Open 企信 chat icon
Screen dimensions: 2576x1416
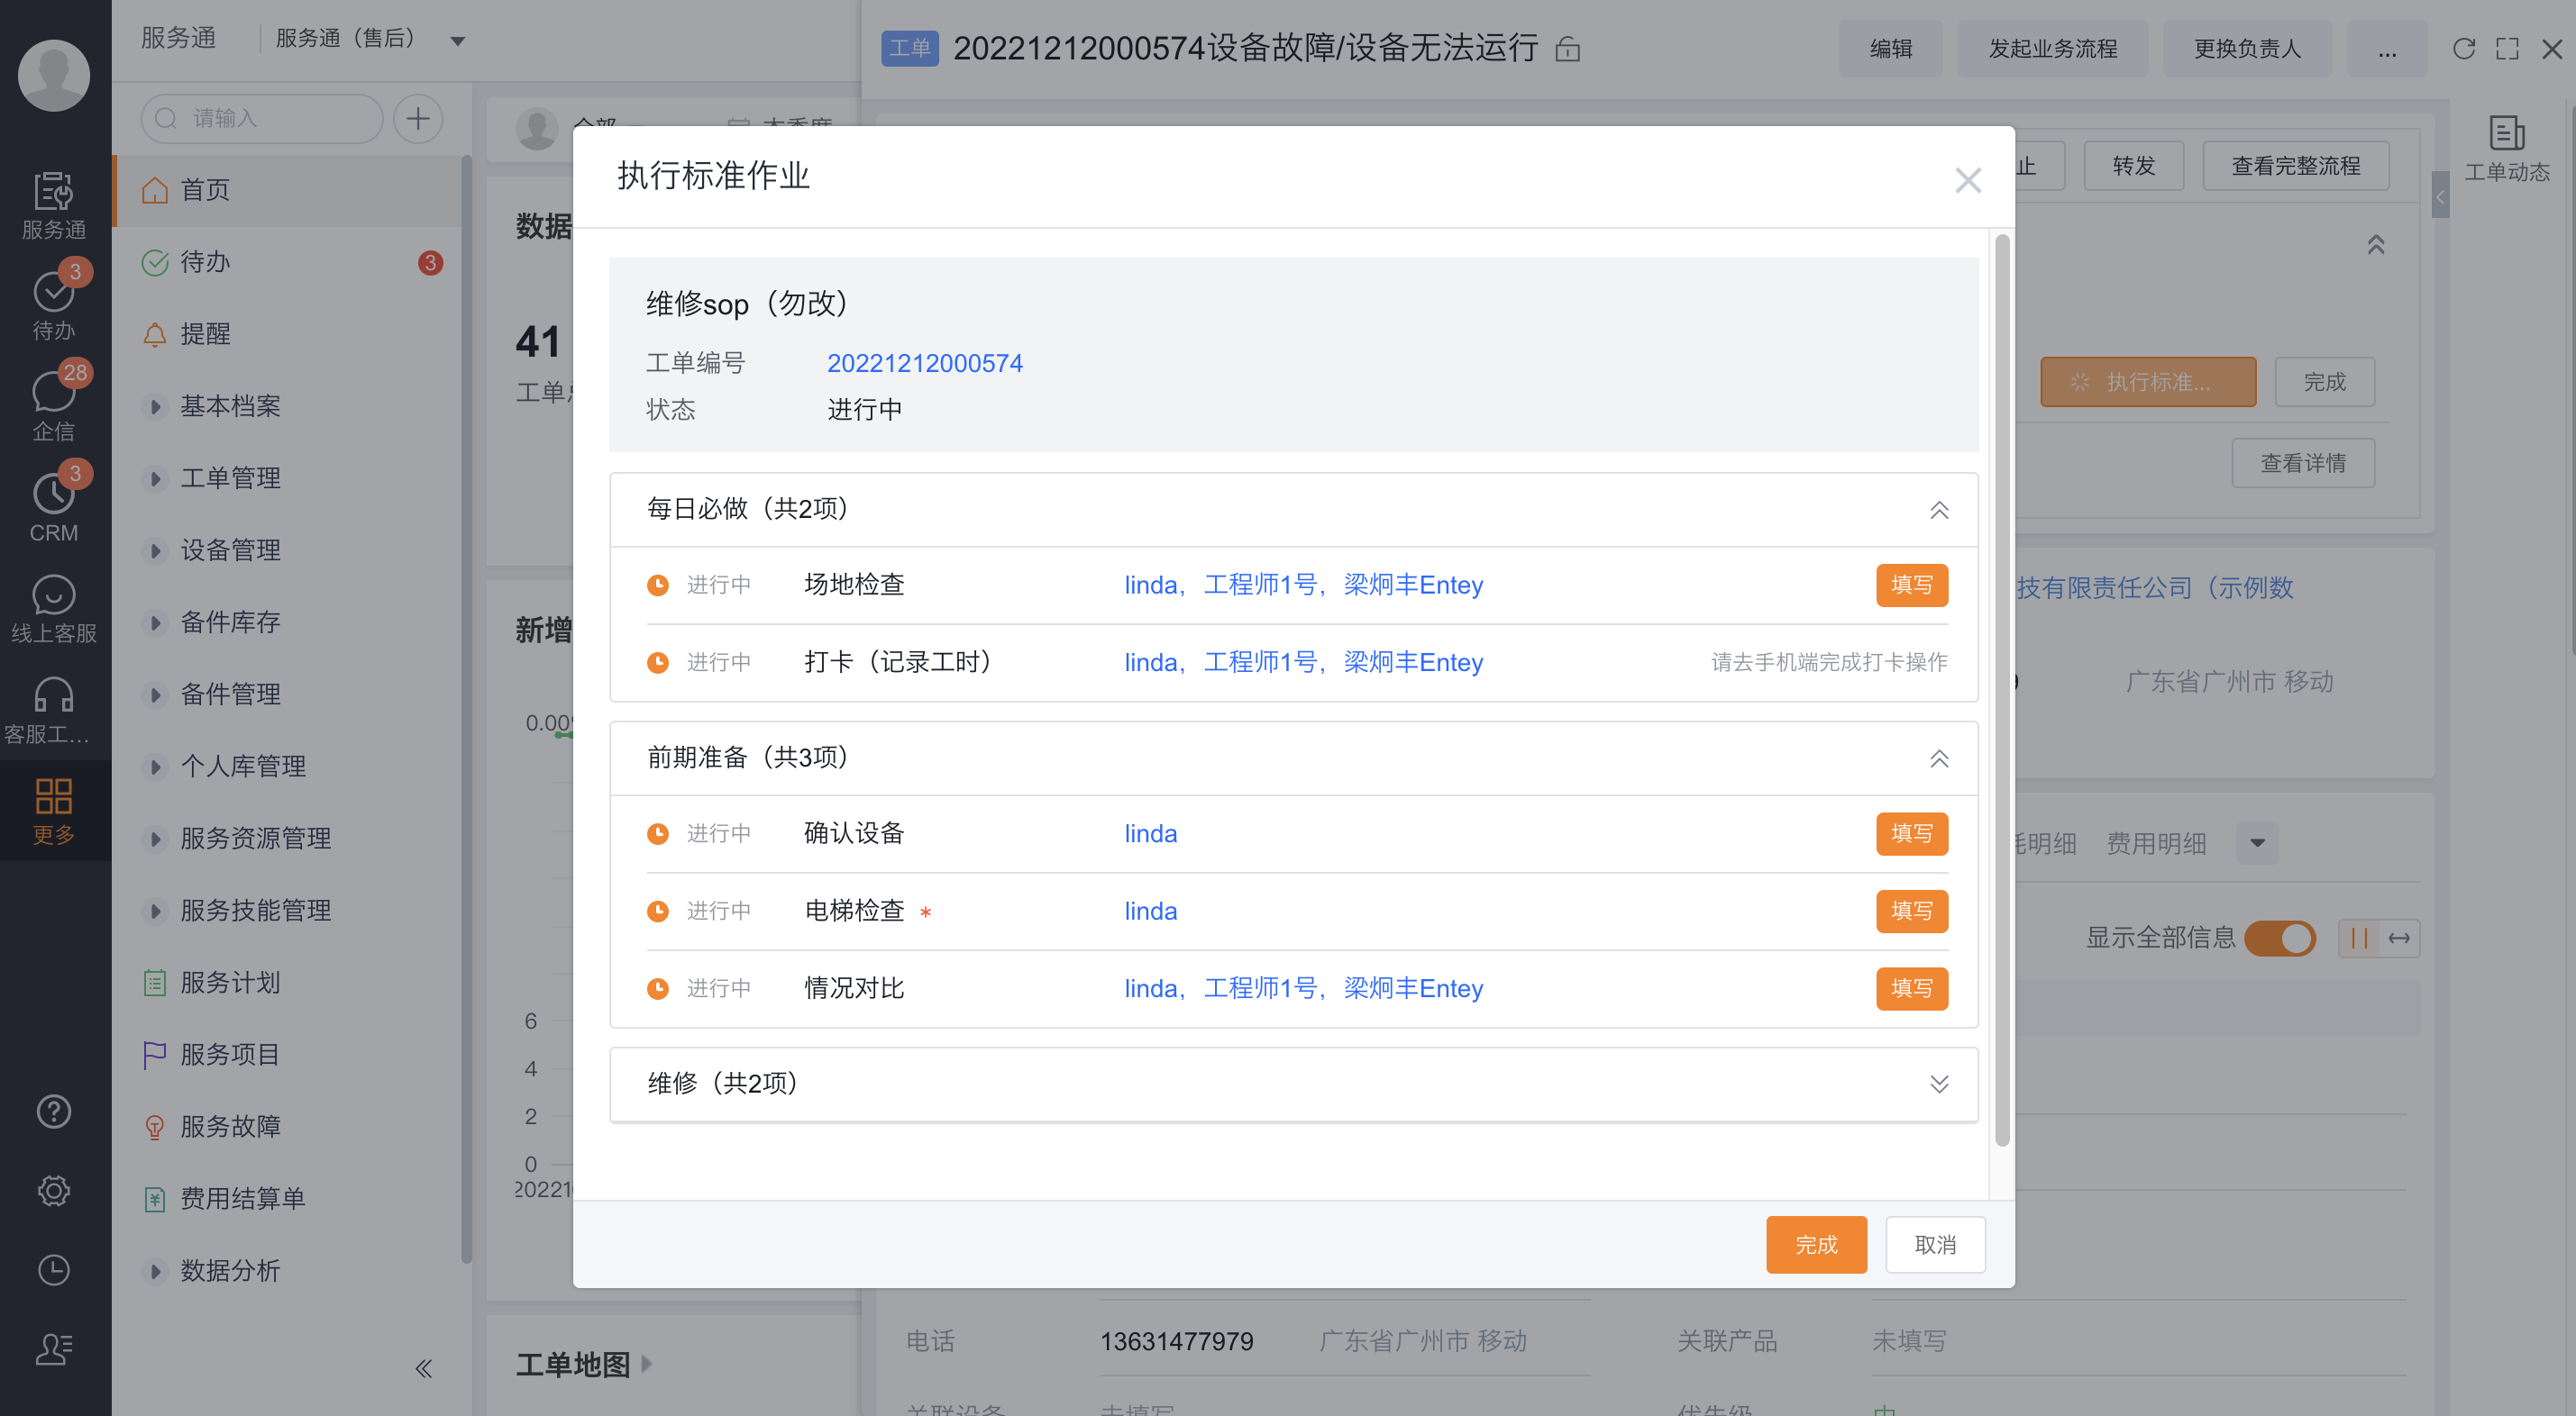pos(53,404)
